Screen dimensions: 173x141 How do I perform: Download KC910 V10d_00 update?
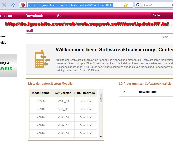[86, 117]
